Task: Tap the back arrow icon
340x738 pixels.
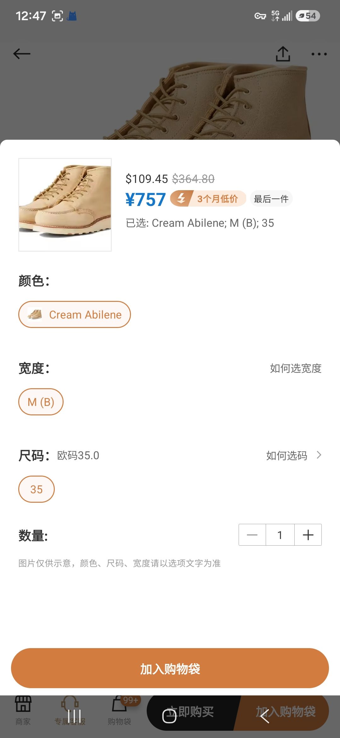Action: pos(22,54)
